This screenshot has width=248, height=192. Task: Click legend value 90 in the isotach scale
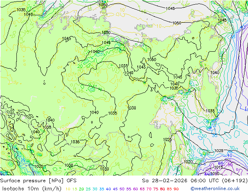(x=176, y=189)
